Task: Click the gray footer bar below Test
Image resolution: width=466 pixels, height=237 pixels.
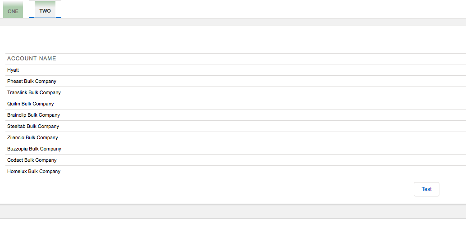Action: 233,211
